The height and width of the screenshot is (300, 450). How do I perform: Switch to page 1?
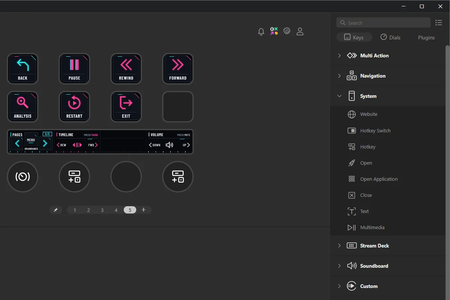point(75,210)
